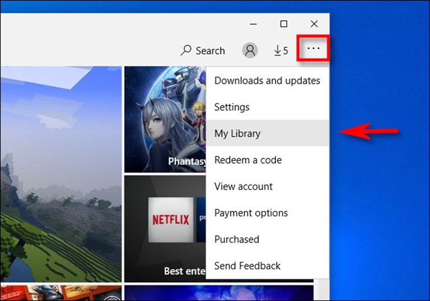Select Redeem a code menu entry
Image resolution: width=430 pixels, height=301 pixels.
point(248,160)
